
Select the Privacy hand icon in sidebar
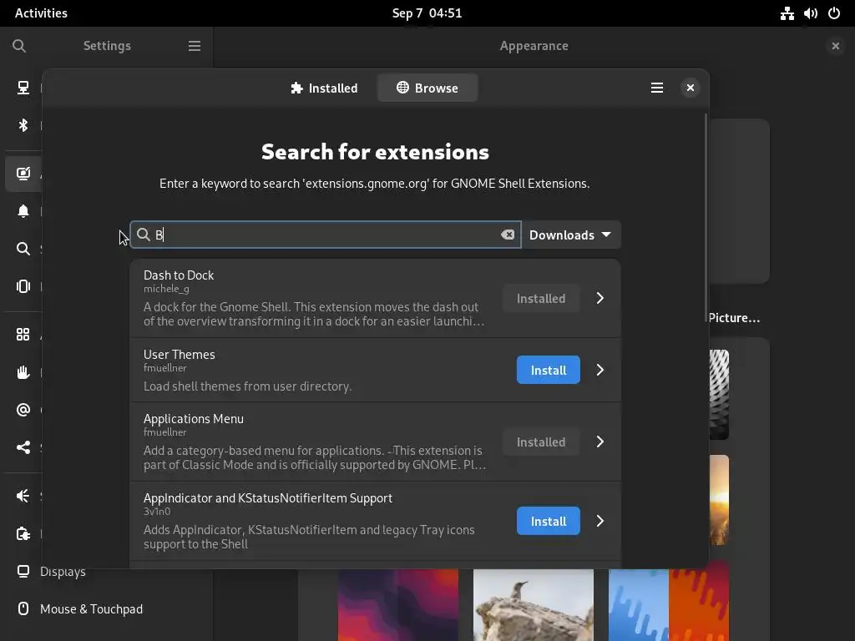pos(23,372)
